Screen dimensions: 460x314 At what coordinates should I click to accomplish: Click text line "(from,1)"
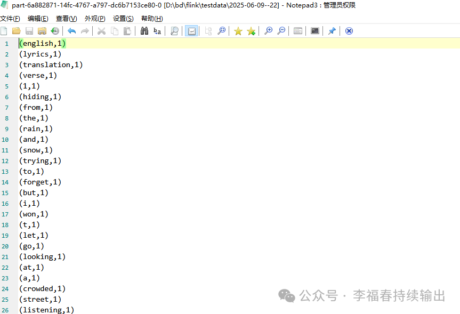point(36,107)
